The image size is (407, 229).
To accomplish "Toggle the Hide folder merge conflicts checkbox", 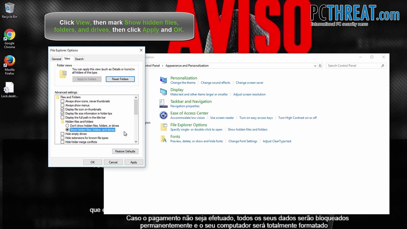I will [62, 142].
